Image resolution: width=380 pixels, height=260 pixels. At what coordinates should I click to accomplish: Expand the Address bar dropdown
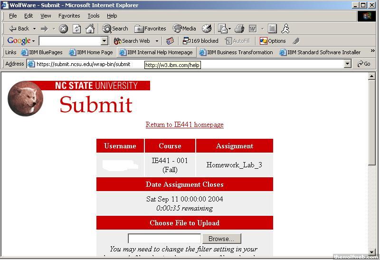(348, 64)
